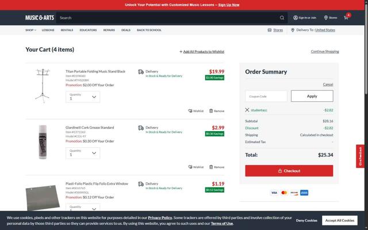Click the Titan music stand product thumbnail
Viewport: 368px width, 230px height.
43,86
